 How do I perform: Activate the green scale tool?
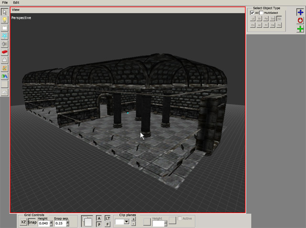(x=300, y=29)
